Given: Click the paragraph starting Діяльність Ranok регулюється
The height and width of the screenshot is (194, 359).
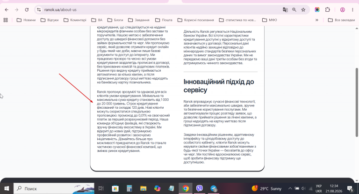Looking at the screenshot, I should pyautogui.click(x=220, y=47).
